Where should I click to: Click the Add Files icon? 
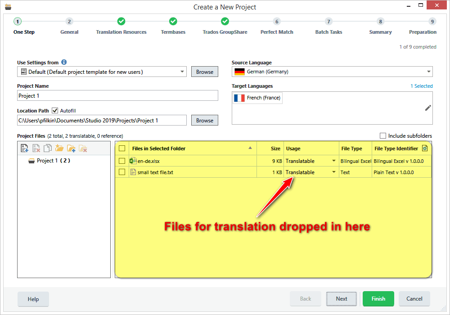point(24,148)
